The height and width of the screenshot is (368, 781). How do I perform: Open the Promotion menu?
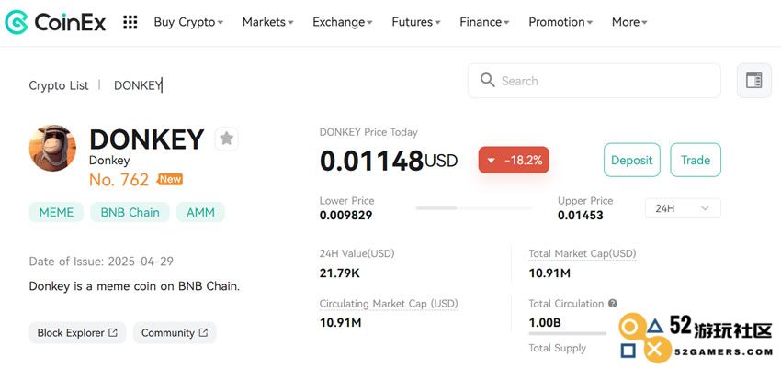coord(560,22)
